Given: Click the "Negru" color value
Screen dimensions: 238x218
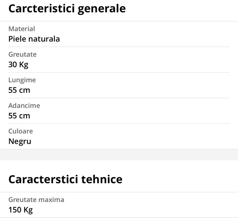Looking at the screenshot, I should [20, 141].
